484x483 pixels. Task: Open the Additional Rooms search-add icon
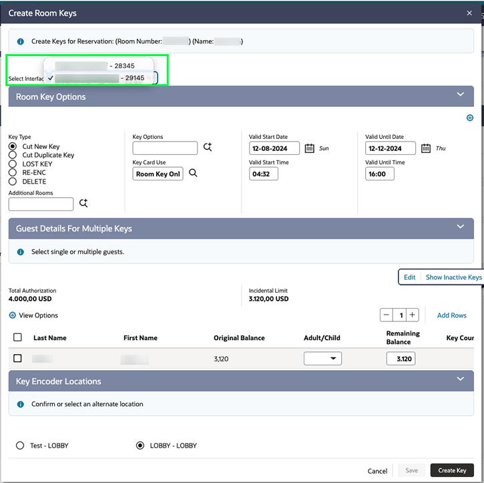tap(83, 203)
